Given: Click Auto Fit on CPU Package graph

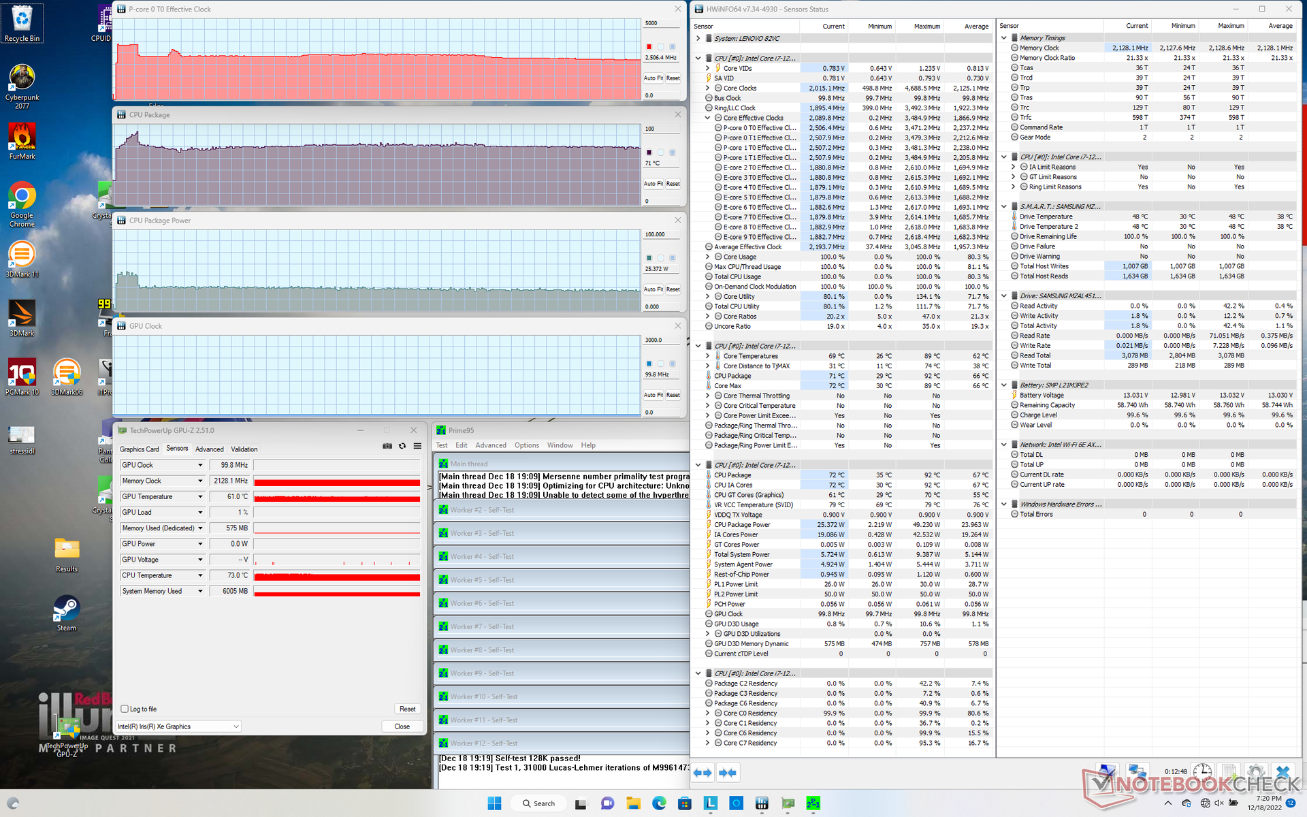Looking at the screenshot, I should (x=653, y=184).
